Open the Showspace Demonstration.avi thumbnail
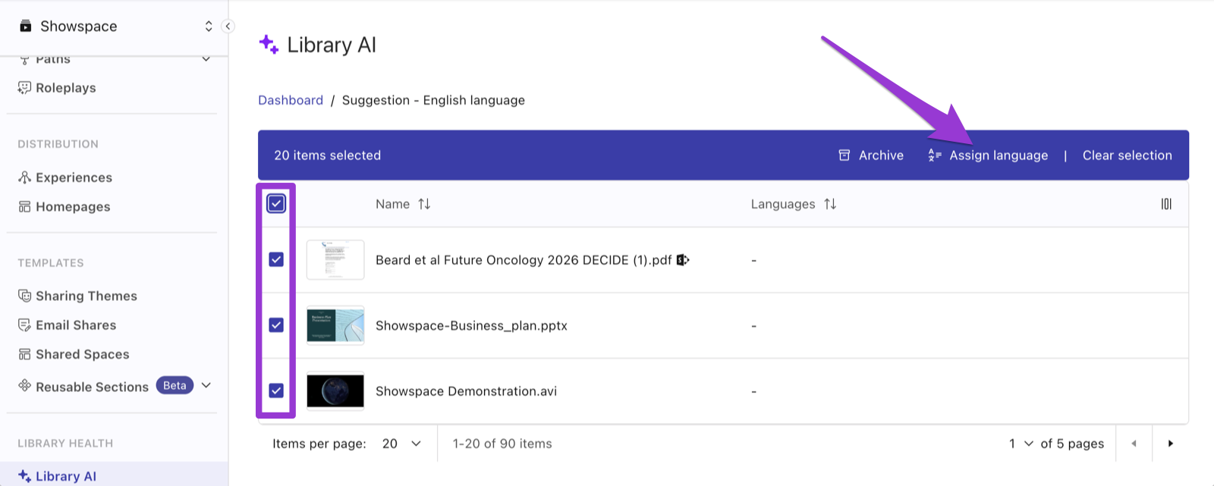This screenshot has width=1214, height=486. click(335, 391)
